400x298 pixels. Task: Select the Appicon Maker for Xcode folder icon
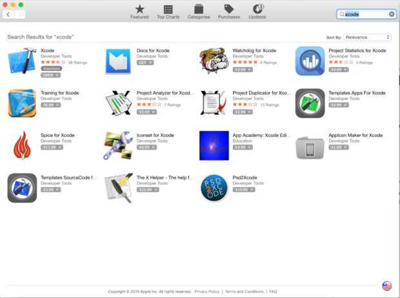[310, 148]
